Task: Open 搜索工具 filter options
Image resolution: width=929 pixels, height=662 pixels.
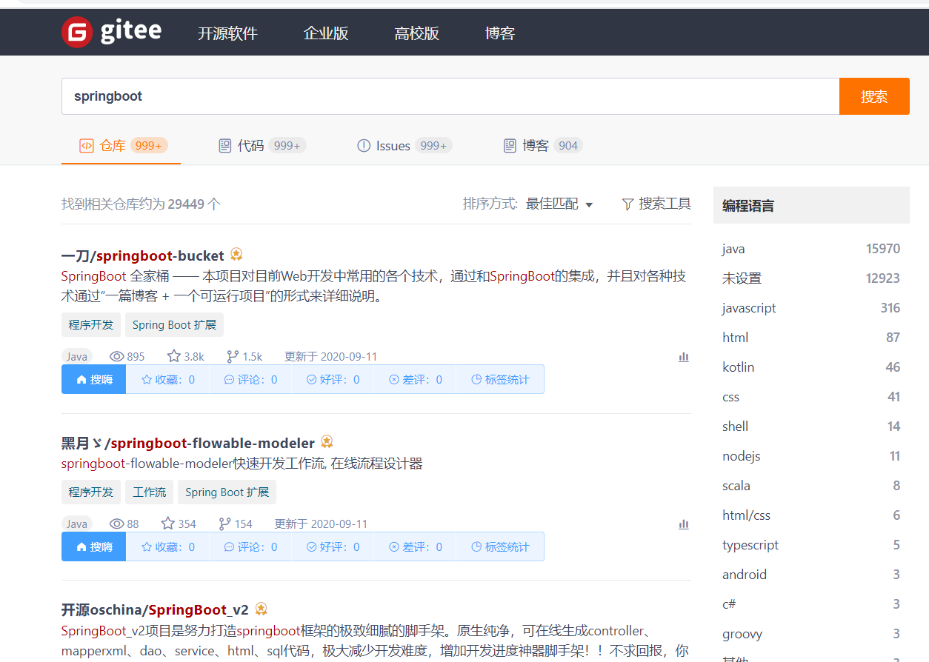Action: 656,204
